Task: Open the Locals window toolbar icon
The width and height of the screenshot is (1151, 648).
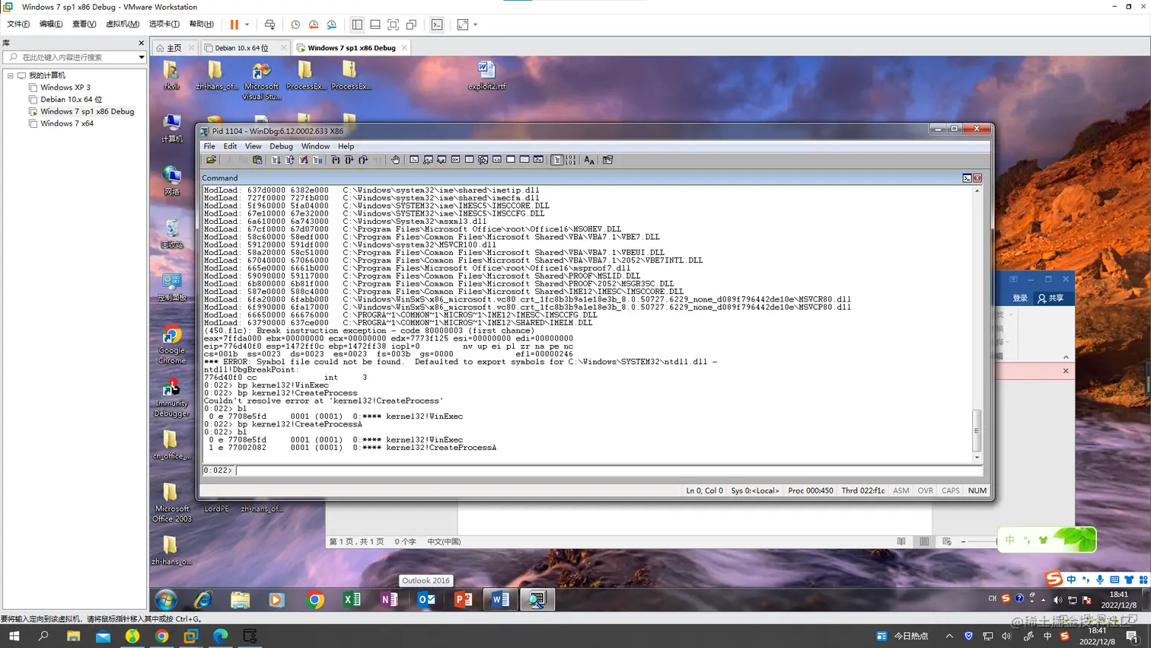Action: 442,160
